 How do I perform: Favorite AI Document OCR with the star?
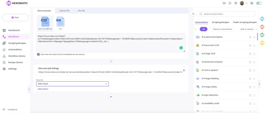[250, 45]
